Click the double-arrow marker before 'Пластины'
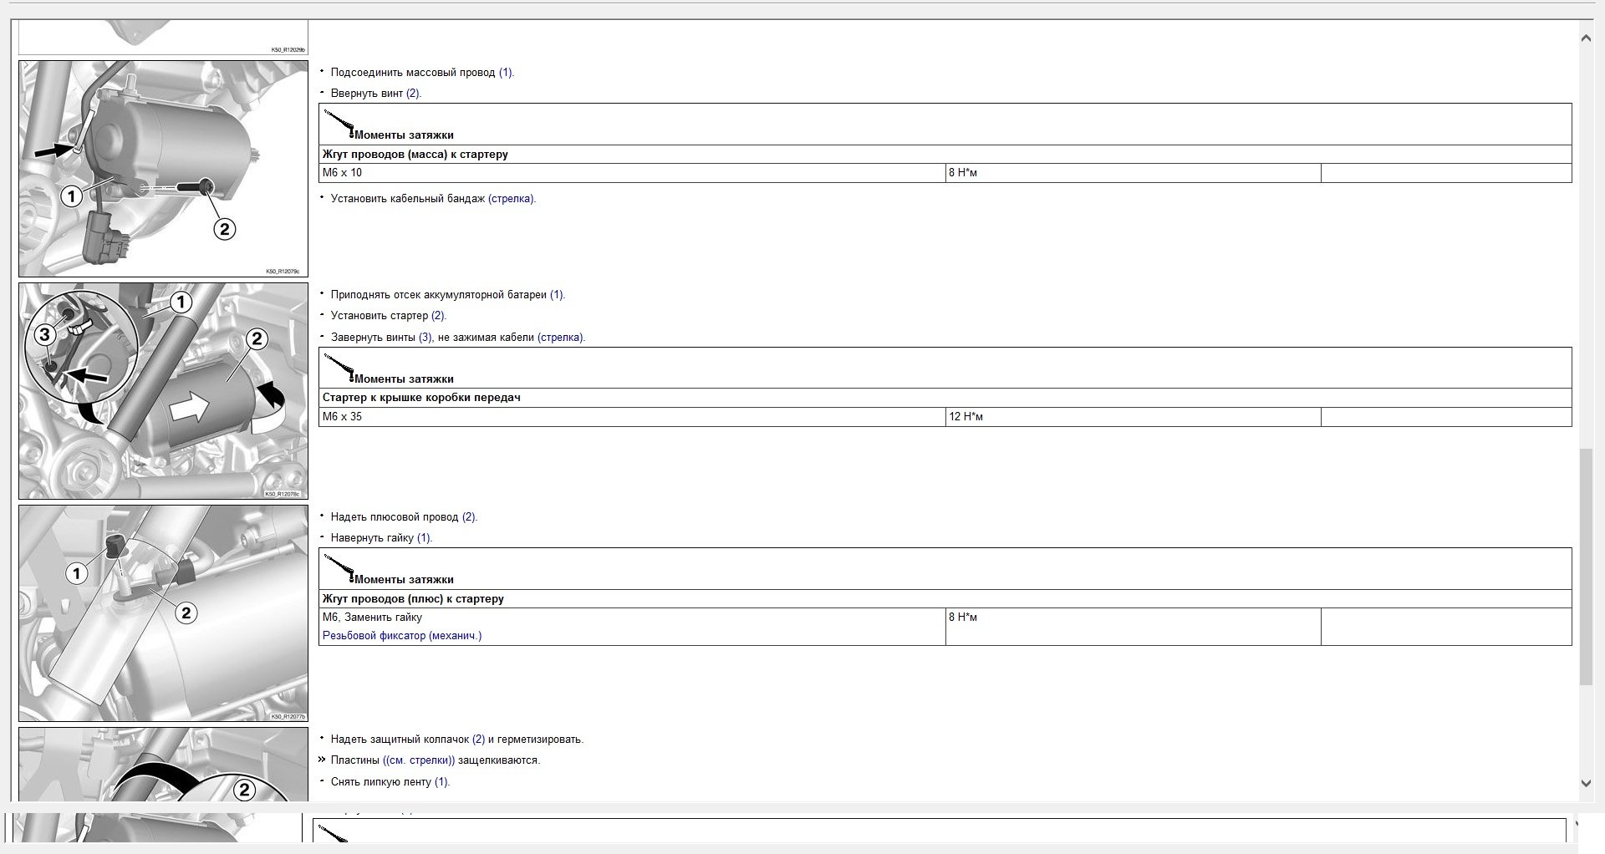 (322, 760)
